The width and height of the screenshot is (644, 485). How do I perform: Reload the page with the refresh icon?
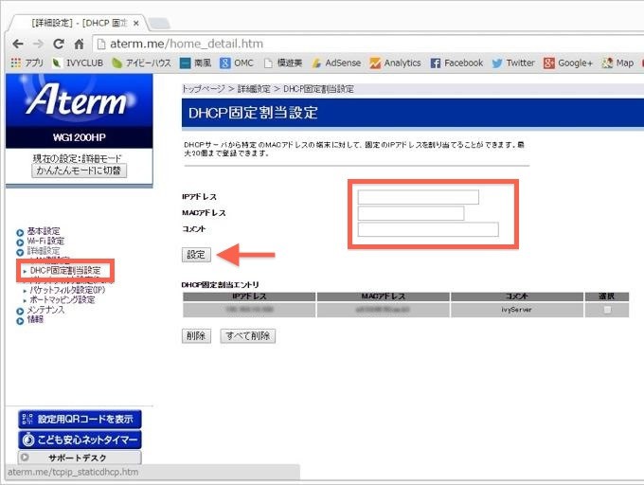tap(59, 44)
